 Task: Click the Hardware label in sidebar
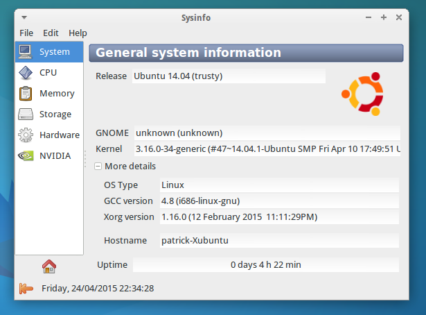(x=60, y=135)
